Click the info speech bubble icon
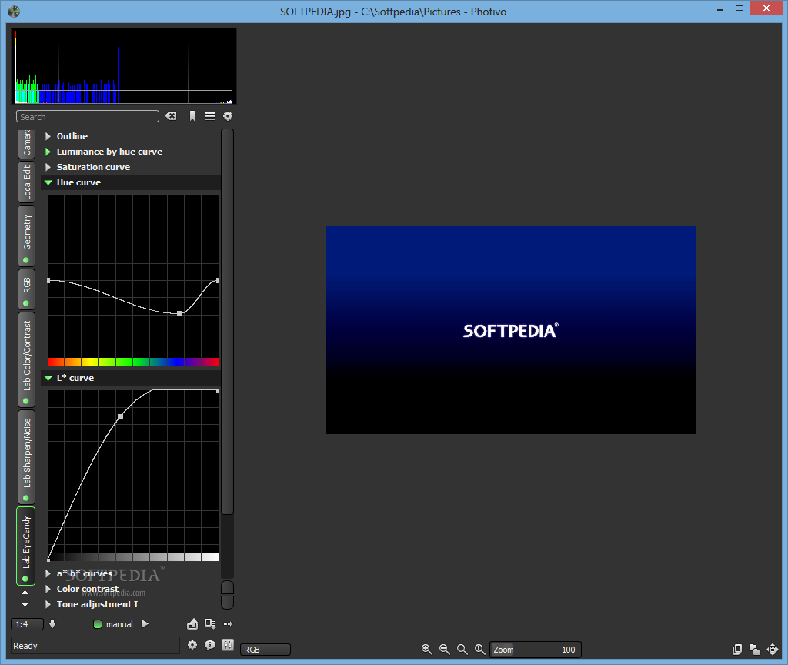The width and height of the screenshot is (788, 665). (x=210, y=645)
